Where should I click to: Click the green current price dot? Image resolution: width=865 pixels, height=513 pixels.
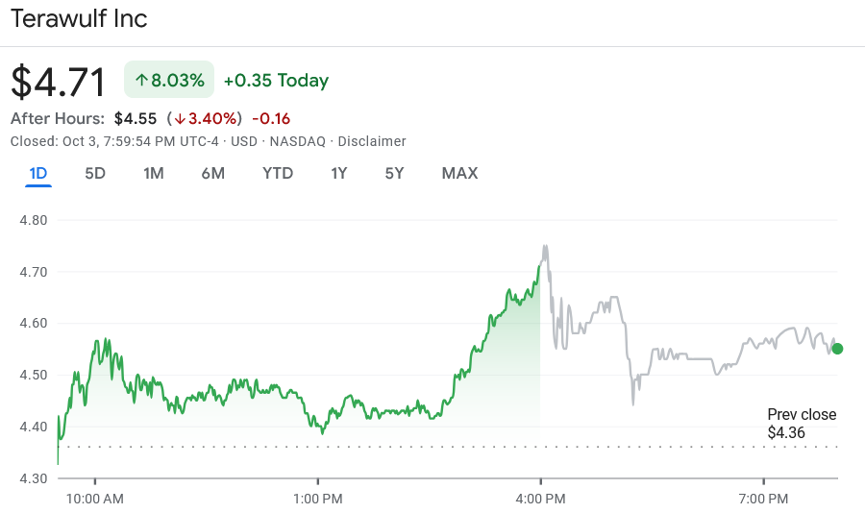[x=837, y=349]
